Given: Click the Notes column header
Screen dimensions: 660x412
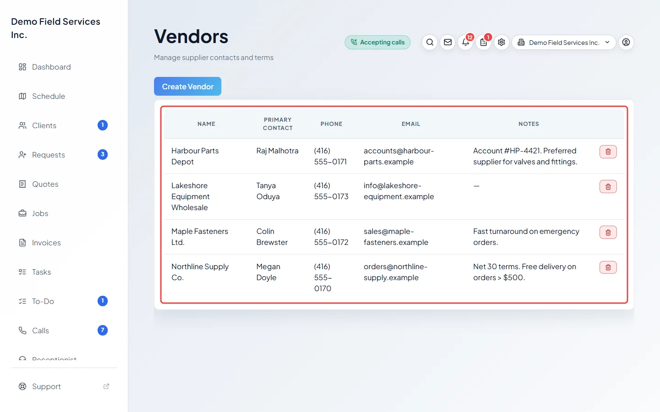Looking at the screenshot, I should [x=528, y=124].
